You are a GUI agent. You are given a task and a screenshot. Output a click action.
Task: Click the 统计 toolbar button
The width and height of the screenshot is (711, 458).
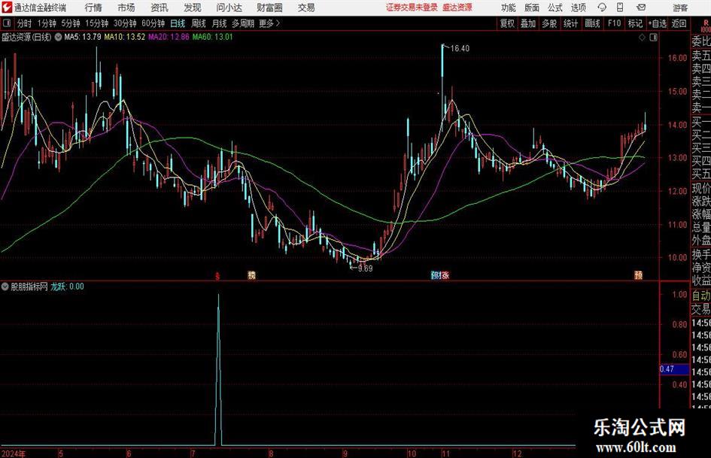coord(570,23)
